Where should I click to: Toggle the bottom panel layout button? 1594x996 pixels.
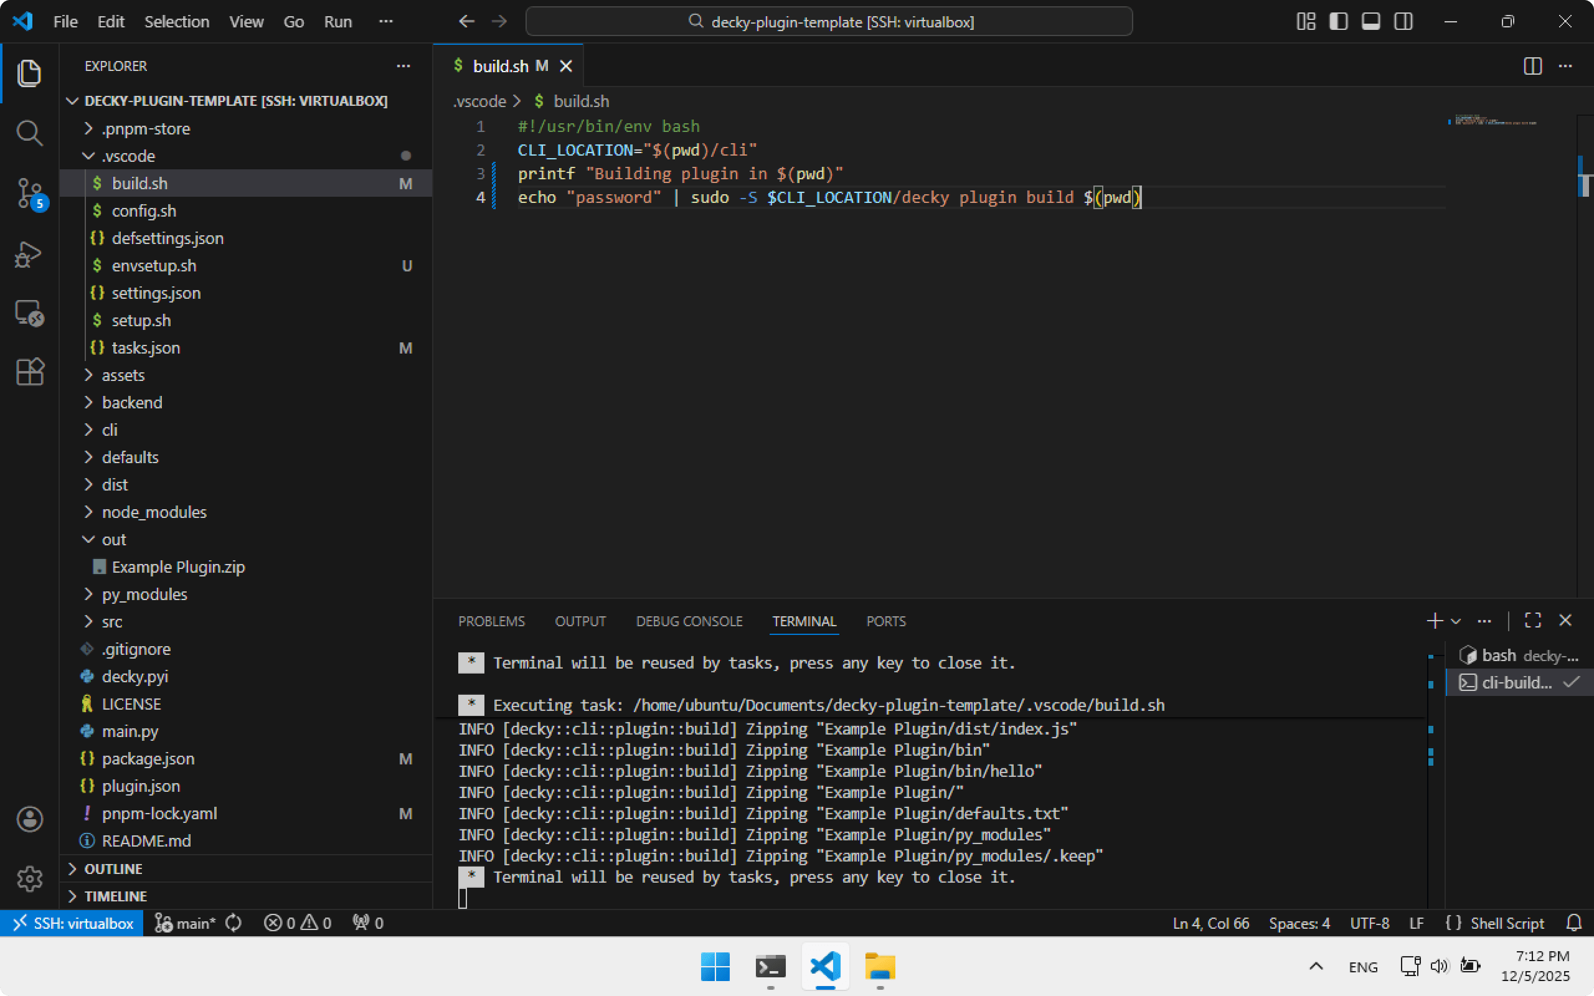(1370, 22)
